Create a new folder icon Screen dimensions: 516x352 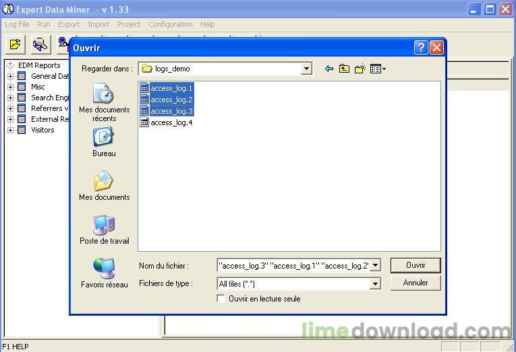click(360, 69)
